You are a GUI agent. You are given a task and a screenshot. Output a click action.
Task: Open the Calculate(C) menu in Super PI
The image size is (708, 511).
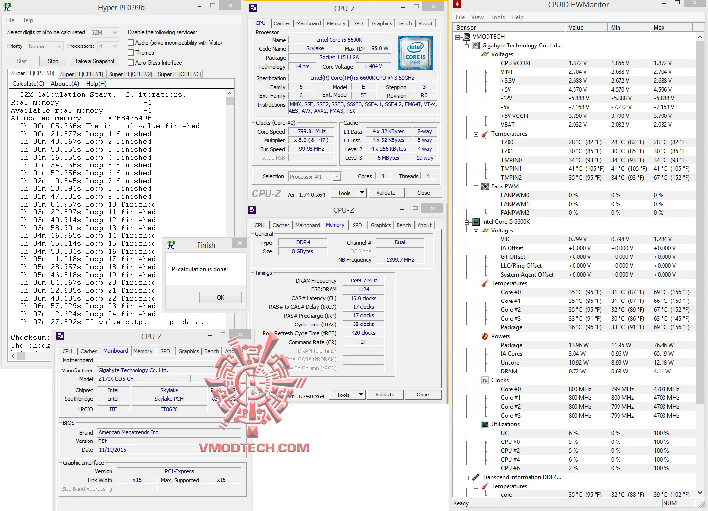[x=28, y=84]
